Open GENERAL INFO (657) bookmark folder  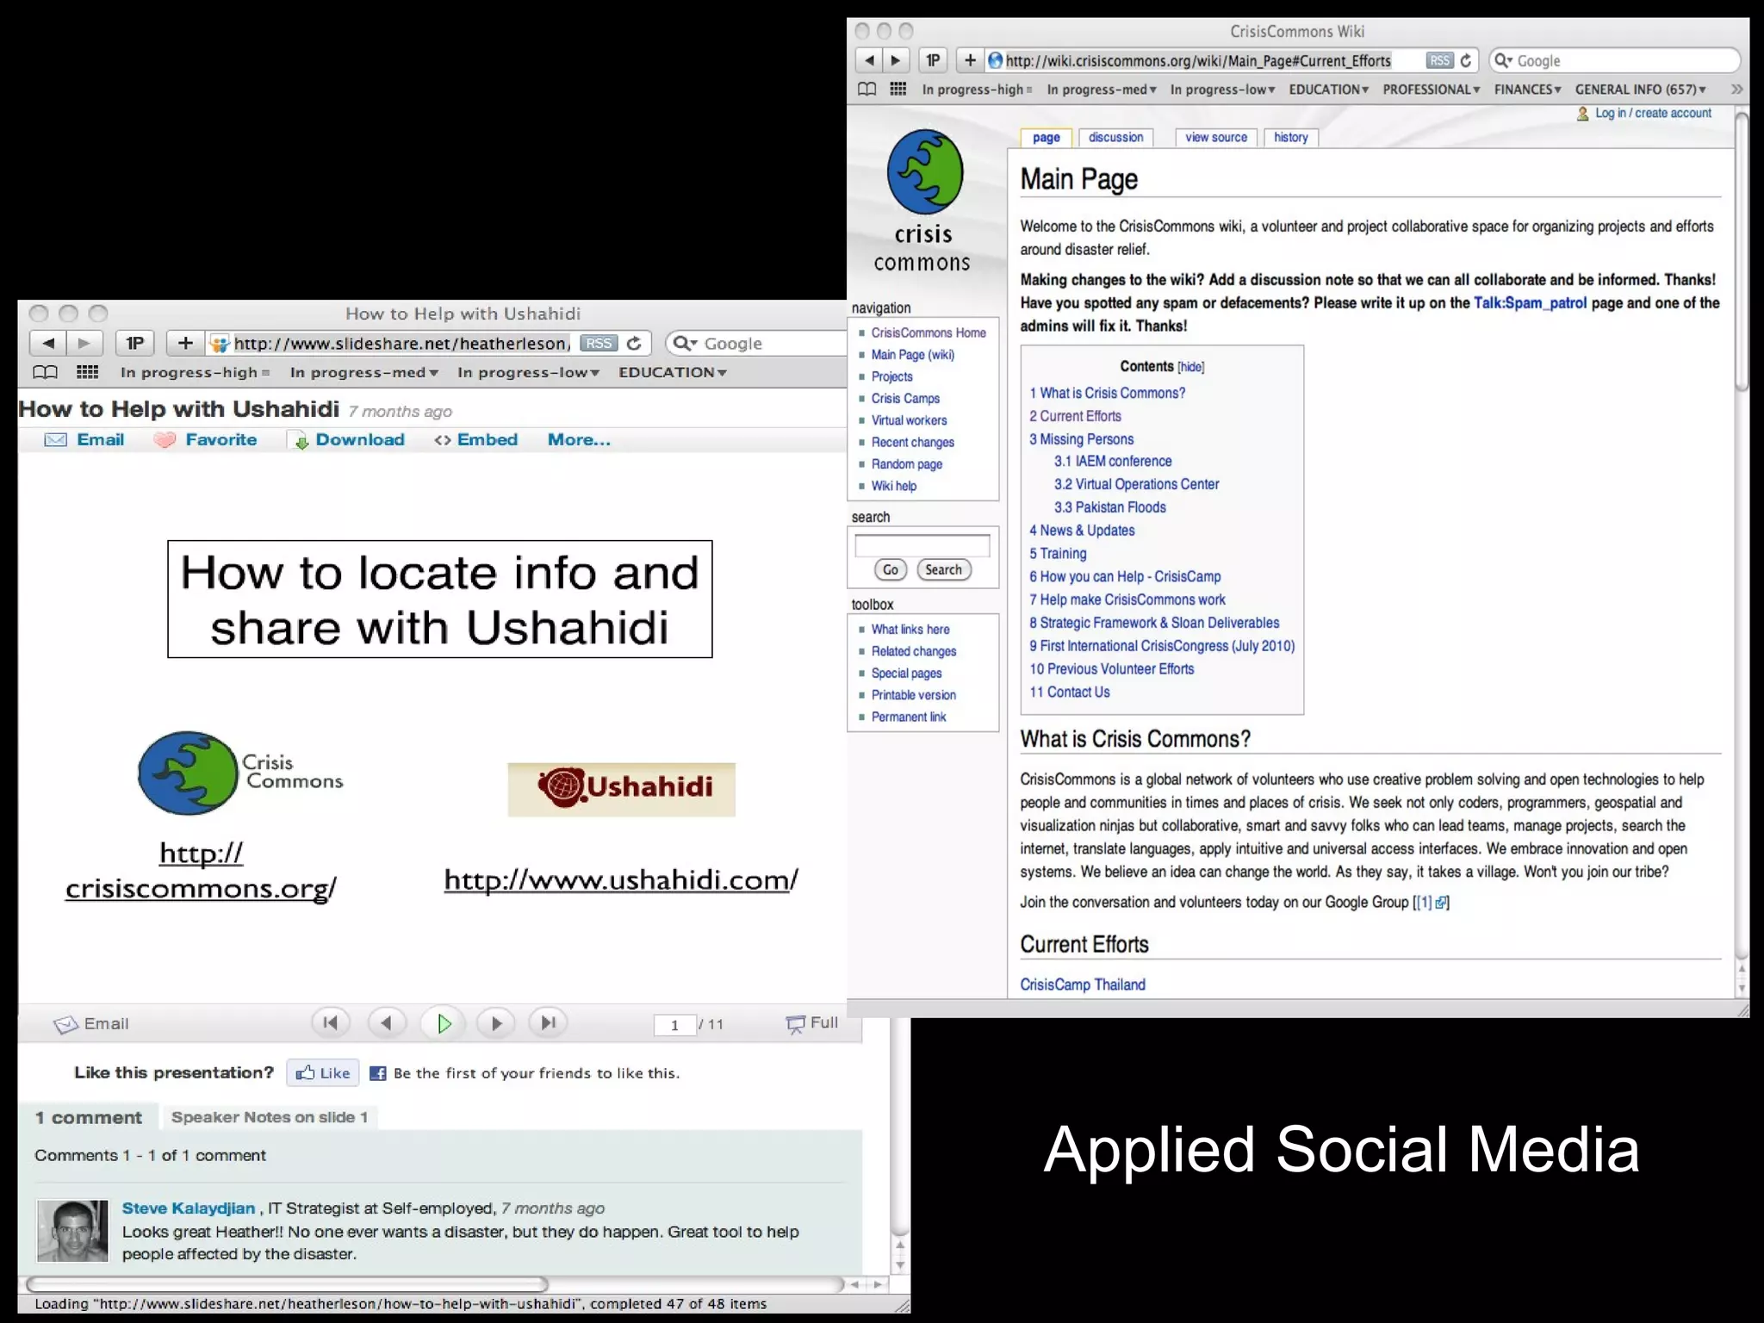click(1641, 89)
